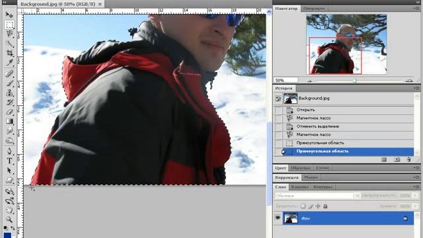Image resolution: width=423 pixels, height=238 pixels.
Task: Open the Цвет panel options menu
Action: pyautogui.click(x=417, y=167)
